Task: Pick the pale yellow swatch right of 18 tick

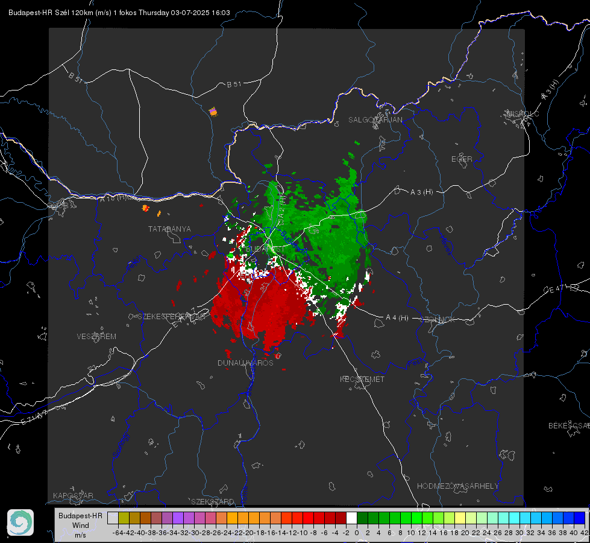Action: click(460, 518)
